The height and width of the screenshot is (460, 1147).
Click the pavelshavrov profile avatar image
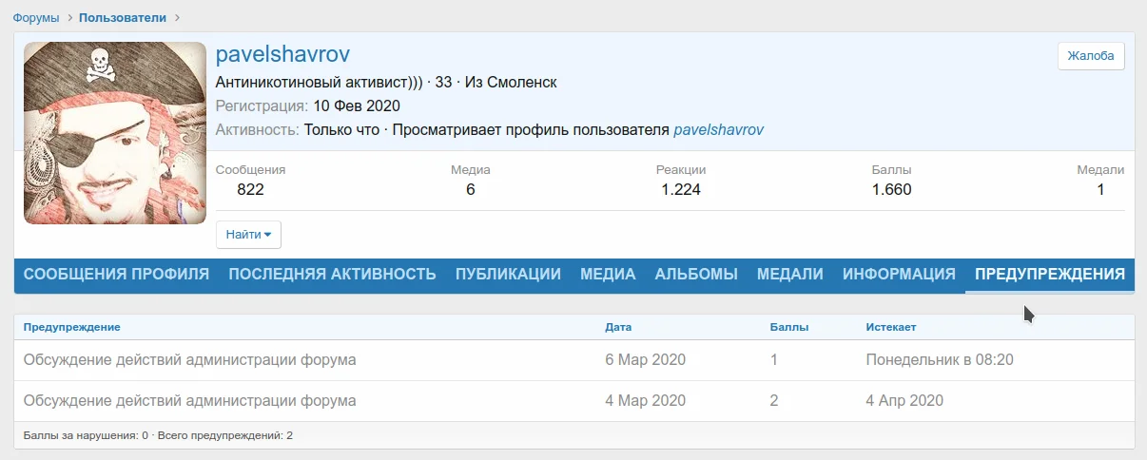tap(115, 133)
